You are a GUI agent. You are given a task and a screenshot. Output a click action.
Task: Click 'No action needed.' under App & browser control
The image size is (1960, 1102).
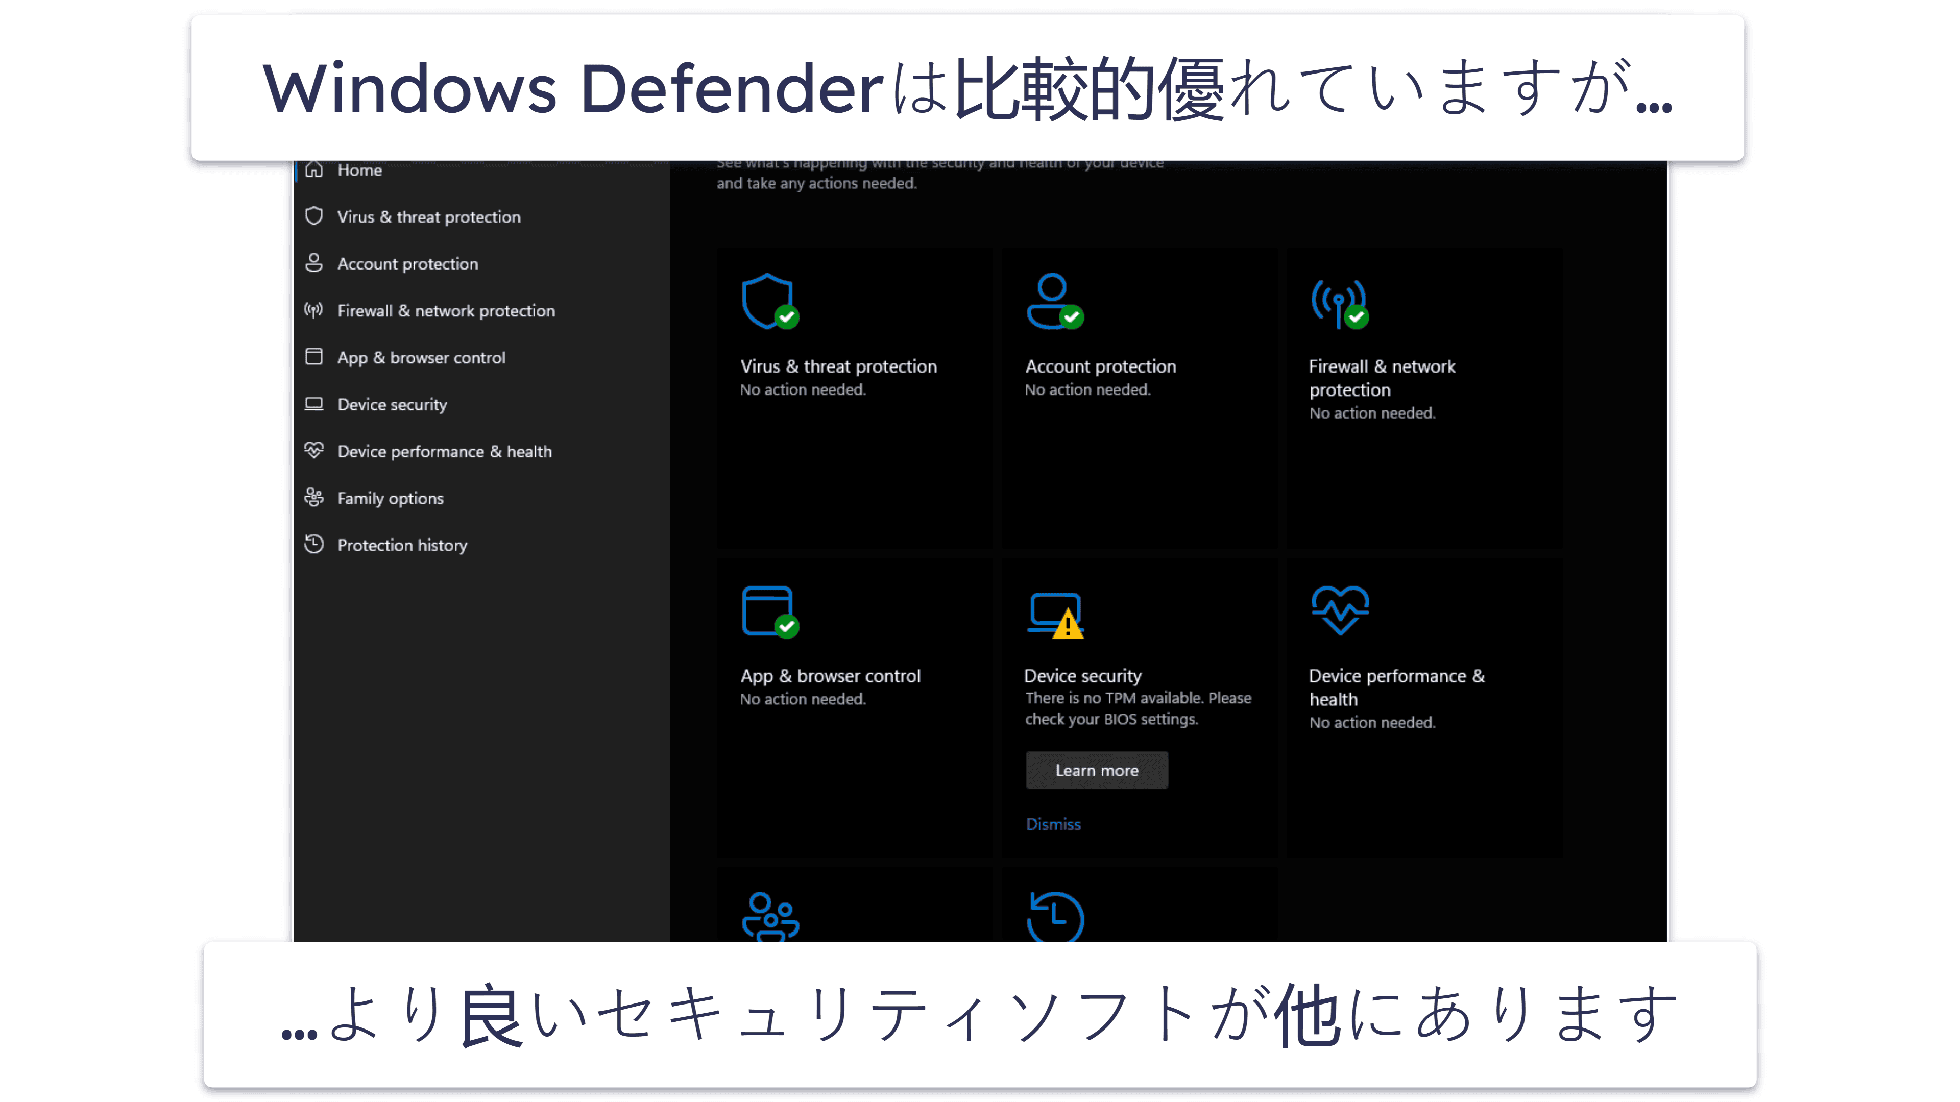coord(803,700)
